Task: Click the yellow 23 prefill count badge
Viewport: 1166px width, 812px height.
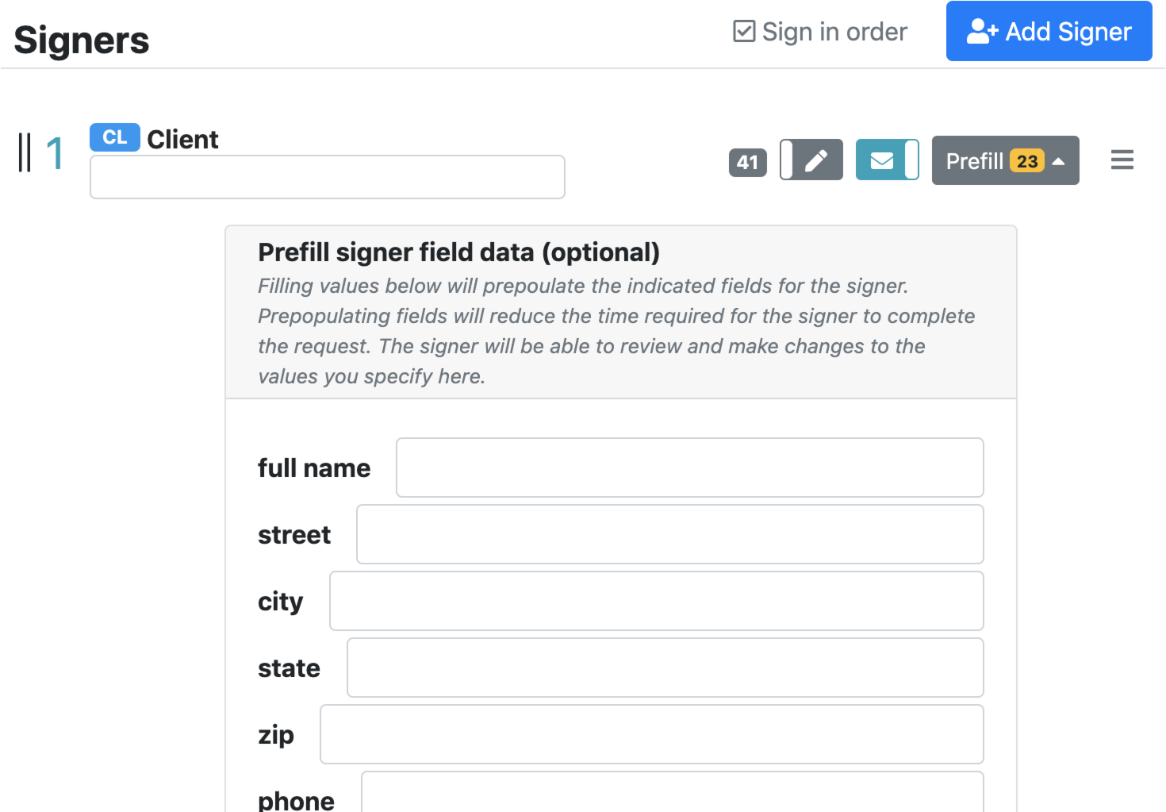Action: (x=1026, y=161)
